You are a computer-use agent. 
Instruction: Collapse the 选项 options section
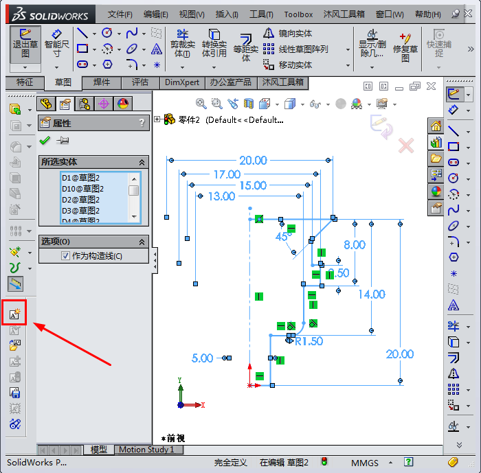click(142, 242)
